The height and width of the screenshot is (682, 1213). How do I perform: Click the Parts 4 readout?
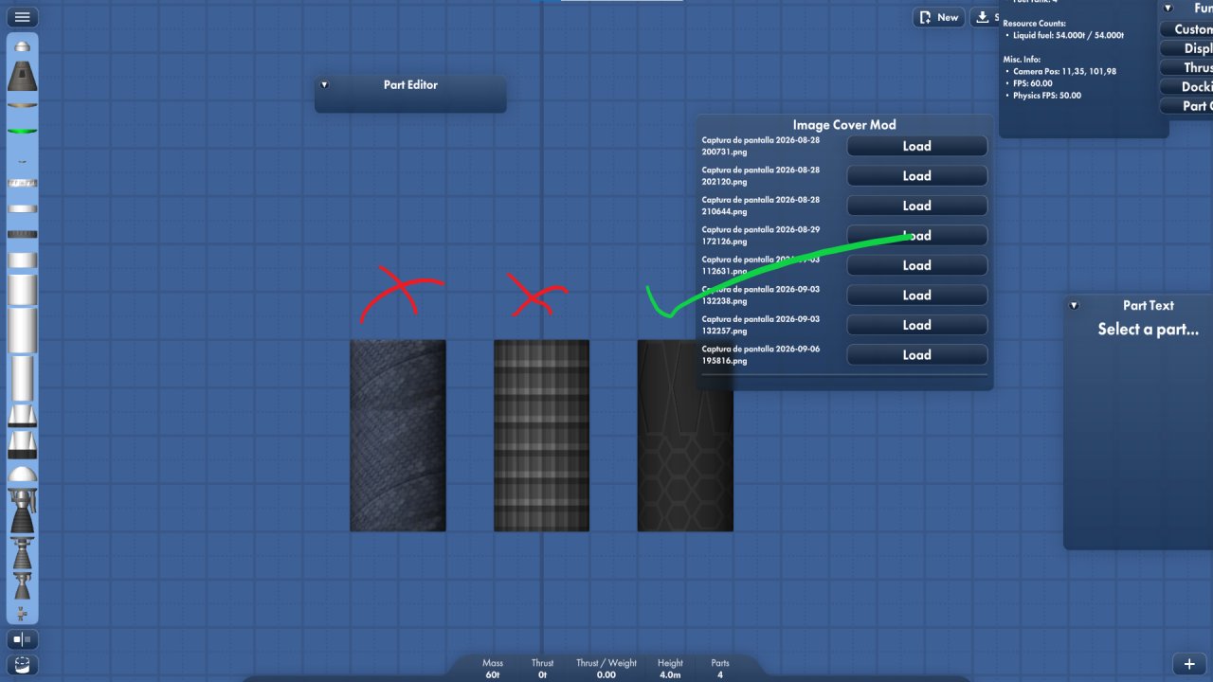720,669
